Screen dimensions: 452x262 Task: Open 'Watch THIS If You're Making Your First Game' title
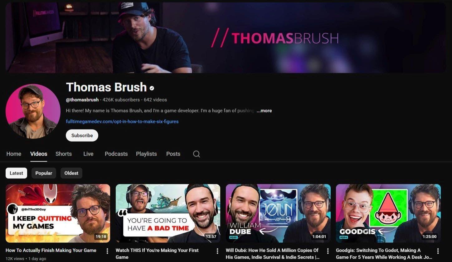[x=157, y=254]
